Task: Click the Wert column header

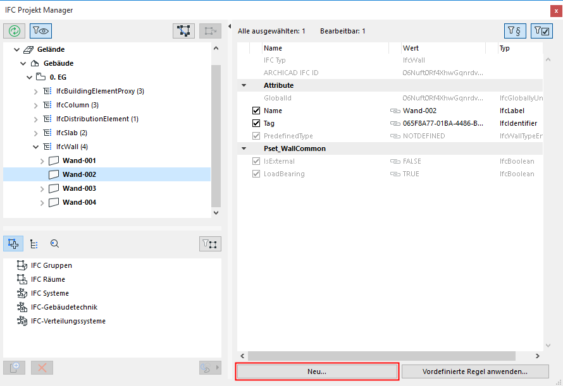Action: point(411,48)
